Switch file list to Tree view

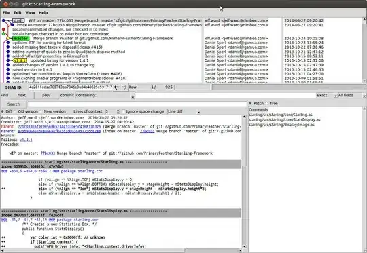coord(267,103)
